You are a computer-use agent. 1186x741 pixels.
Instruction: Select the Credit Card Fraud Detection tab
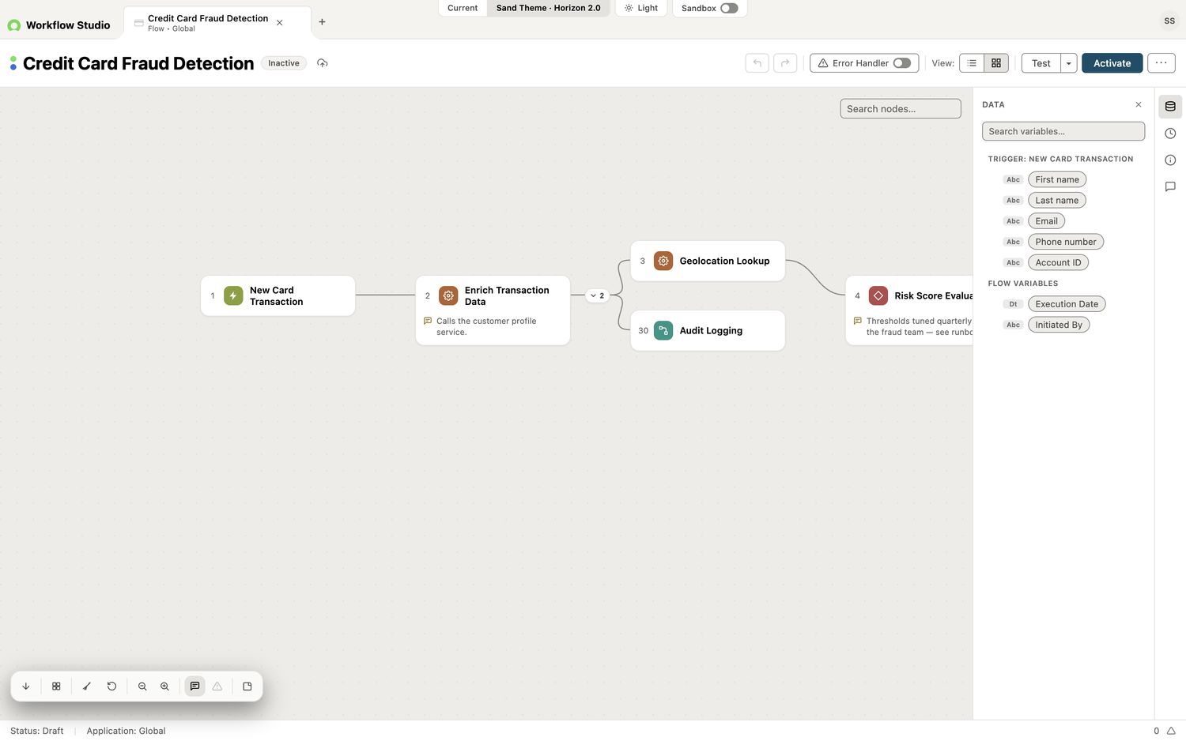[x=209, y=22]
